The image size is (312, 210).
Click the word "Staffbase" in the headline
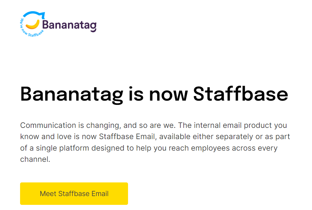[241, 94]
